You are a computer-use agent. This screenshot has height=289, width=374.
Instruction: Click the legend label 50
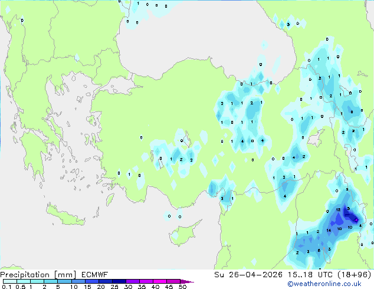183,287
